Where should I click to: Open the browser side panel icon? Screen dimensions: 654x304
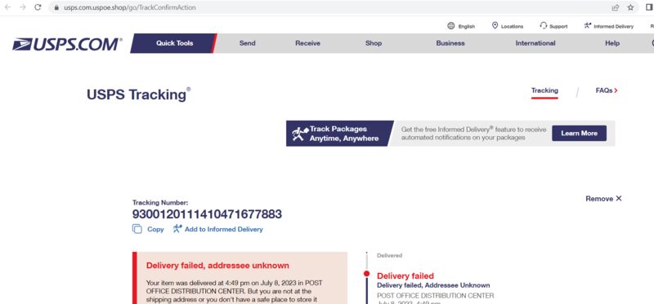[x=649, y=7]
